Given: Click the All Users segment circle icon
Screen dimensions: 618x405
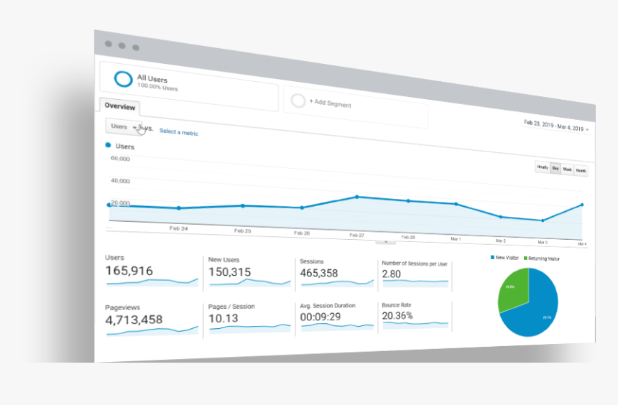Looking at the screenshot, I should pyautogui.click(x=123, y=79).
